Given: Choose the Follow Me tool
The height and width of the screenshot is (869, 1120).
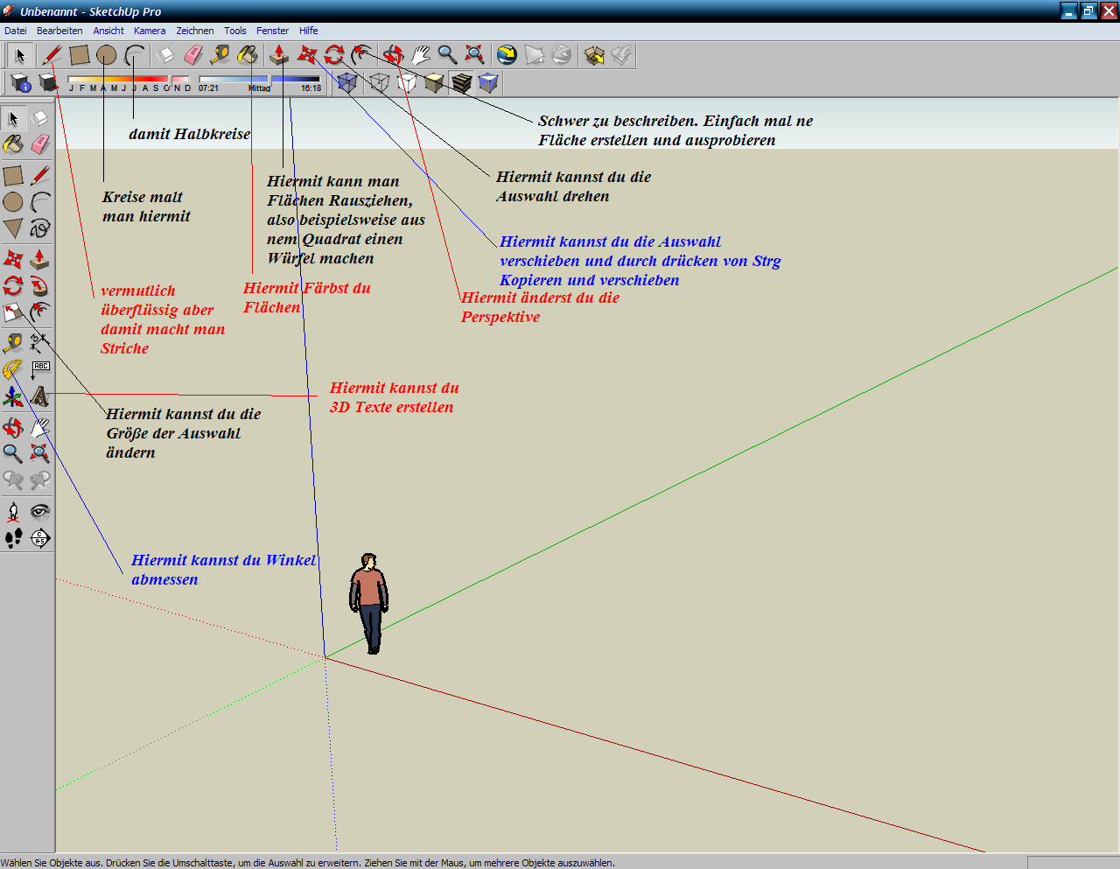Looking at the screenshot, I should (x=40, y=286).
